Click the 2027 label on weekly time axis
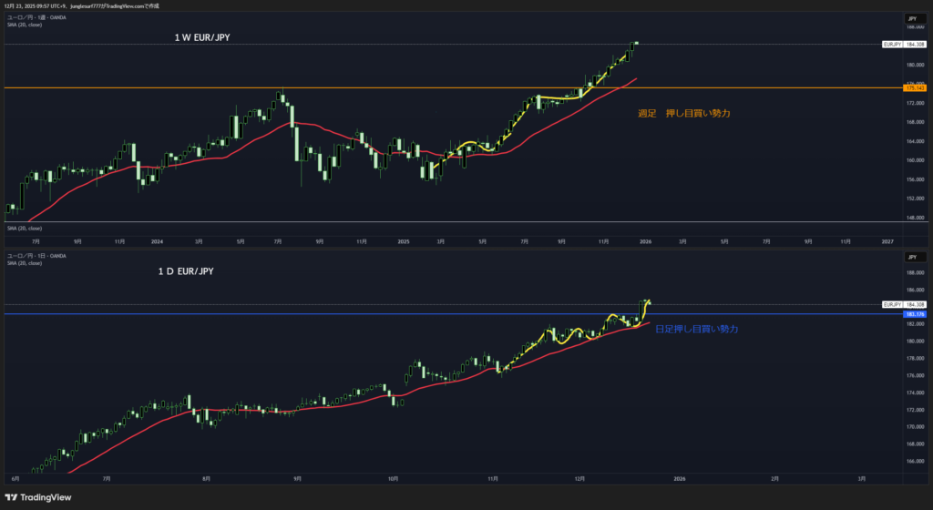Viewport: 933px width, 510px height. click(887, 242)
